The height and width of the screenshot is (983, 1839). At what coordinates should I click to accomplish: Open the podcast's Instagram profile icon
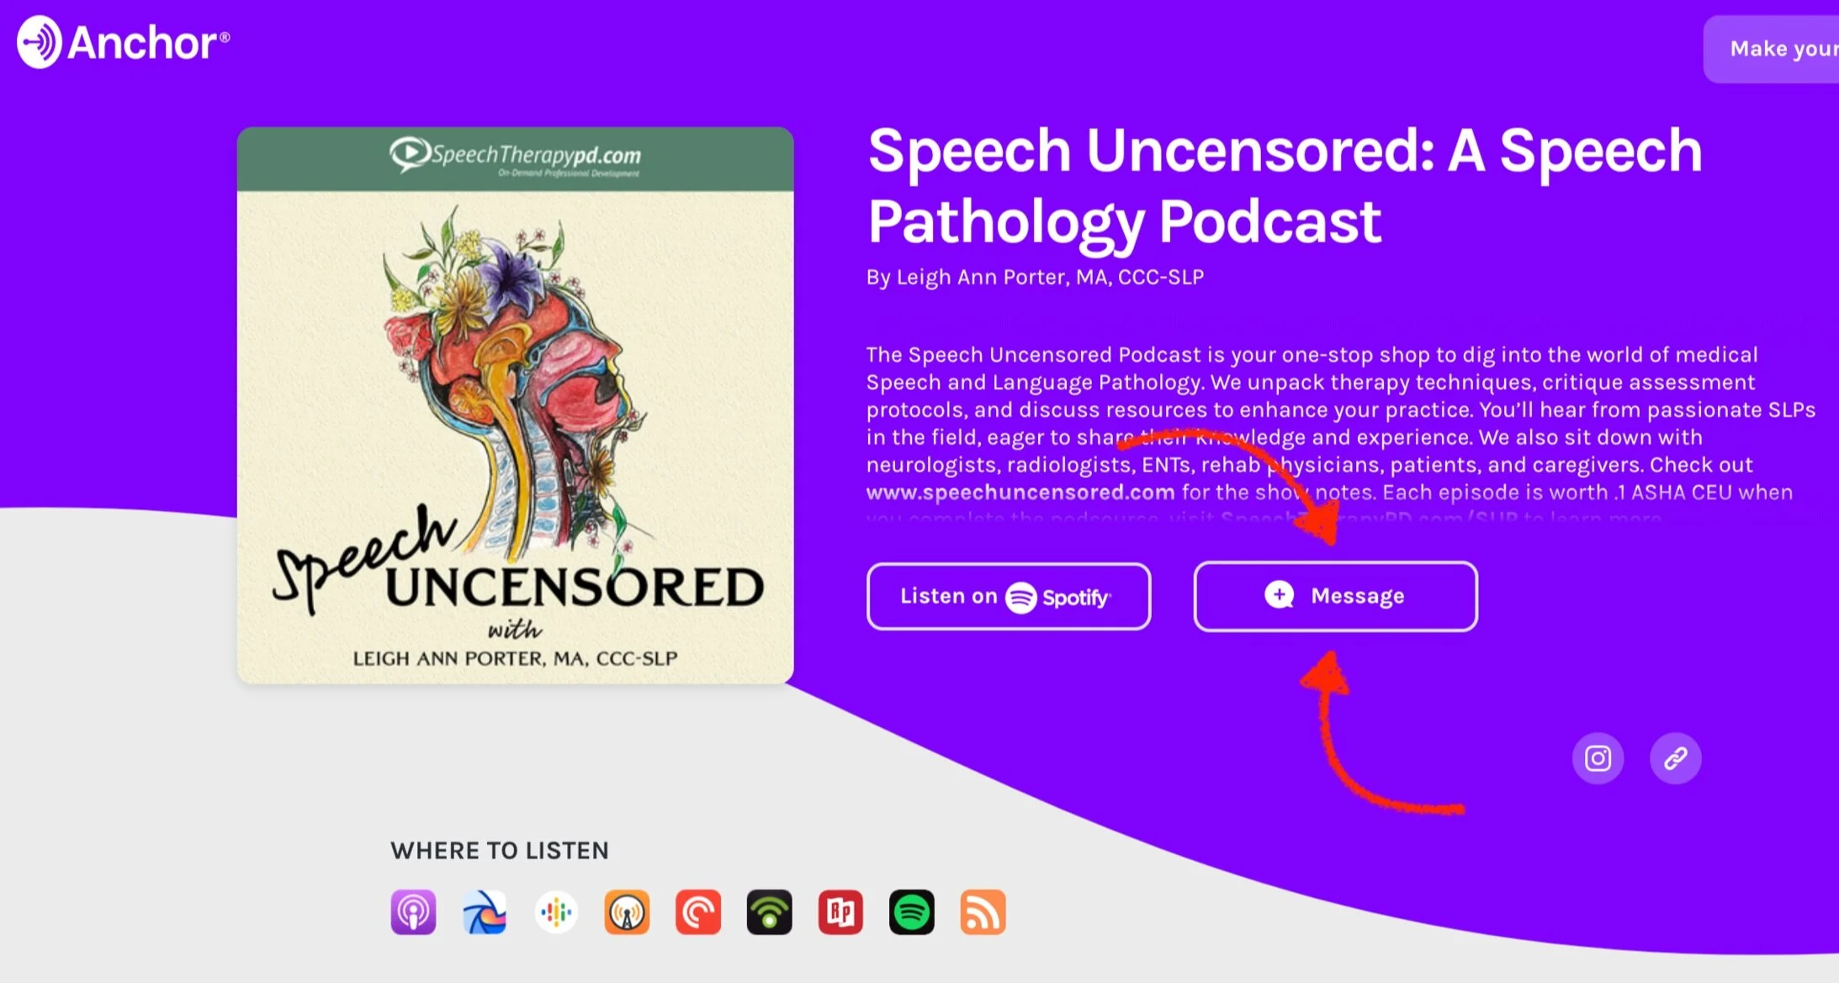pos(1598,758)
